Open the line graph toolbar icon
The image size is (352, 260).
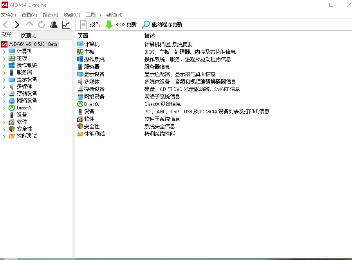click(66, 25)
